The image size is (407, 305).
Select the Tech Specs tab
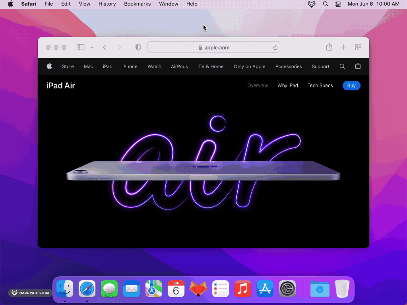click(320, 85)
